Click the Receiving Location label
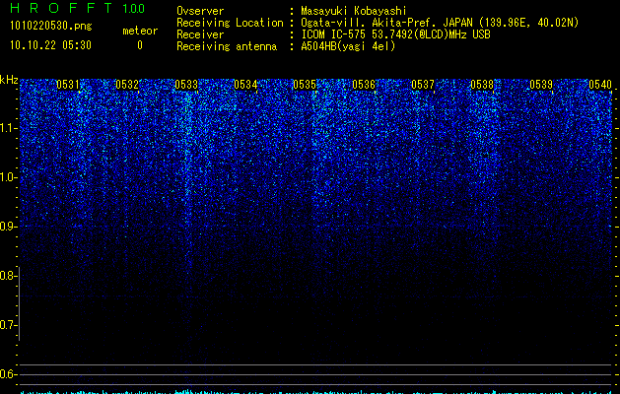Viewport: 620px width, 394px height. (230, 23)
